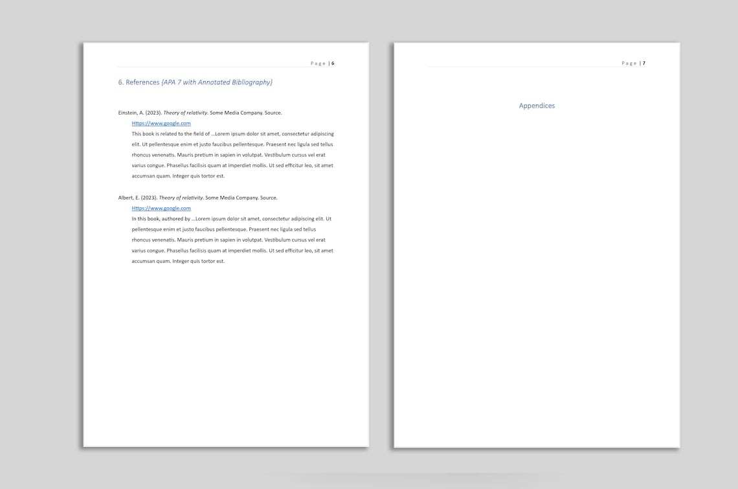Image resolution: width=738 pixels, height=489 pixels.
Task: Click the Appendices heading on page 7
Action: click(x=537, y=105)
